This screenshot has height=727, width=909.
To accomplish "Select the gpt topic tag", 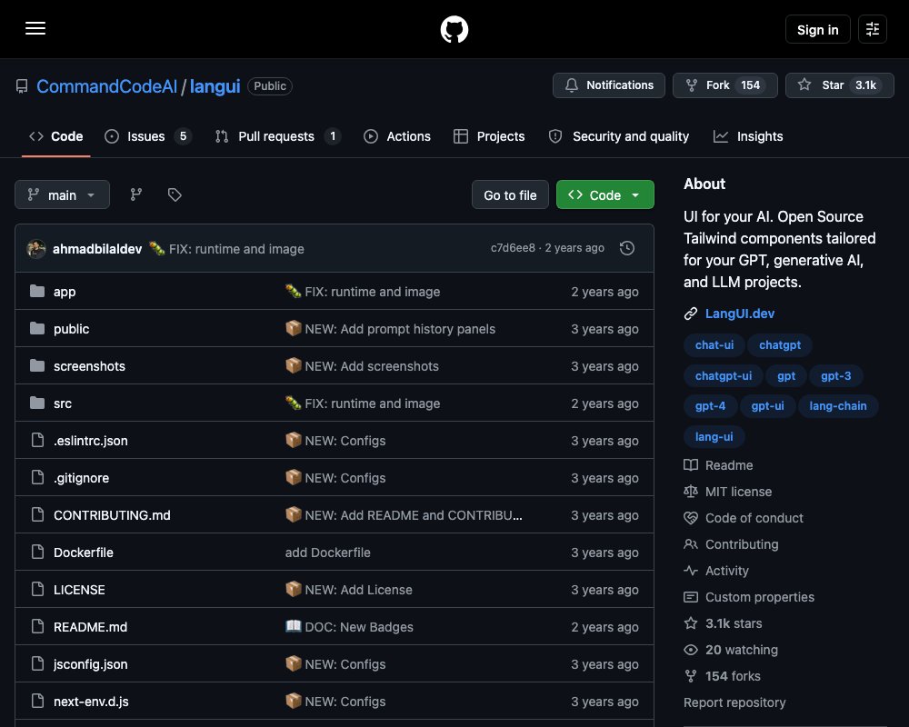I will tap(786, 375).
